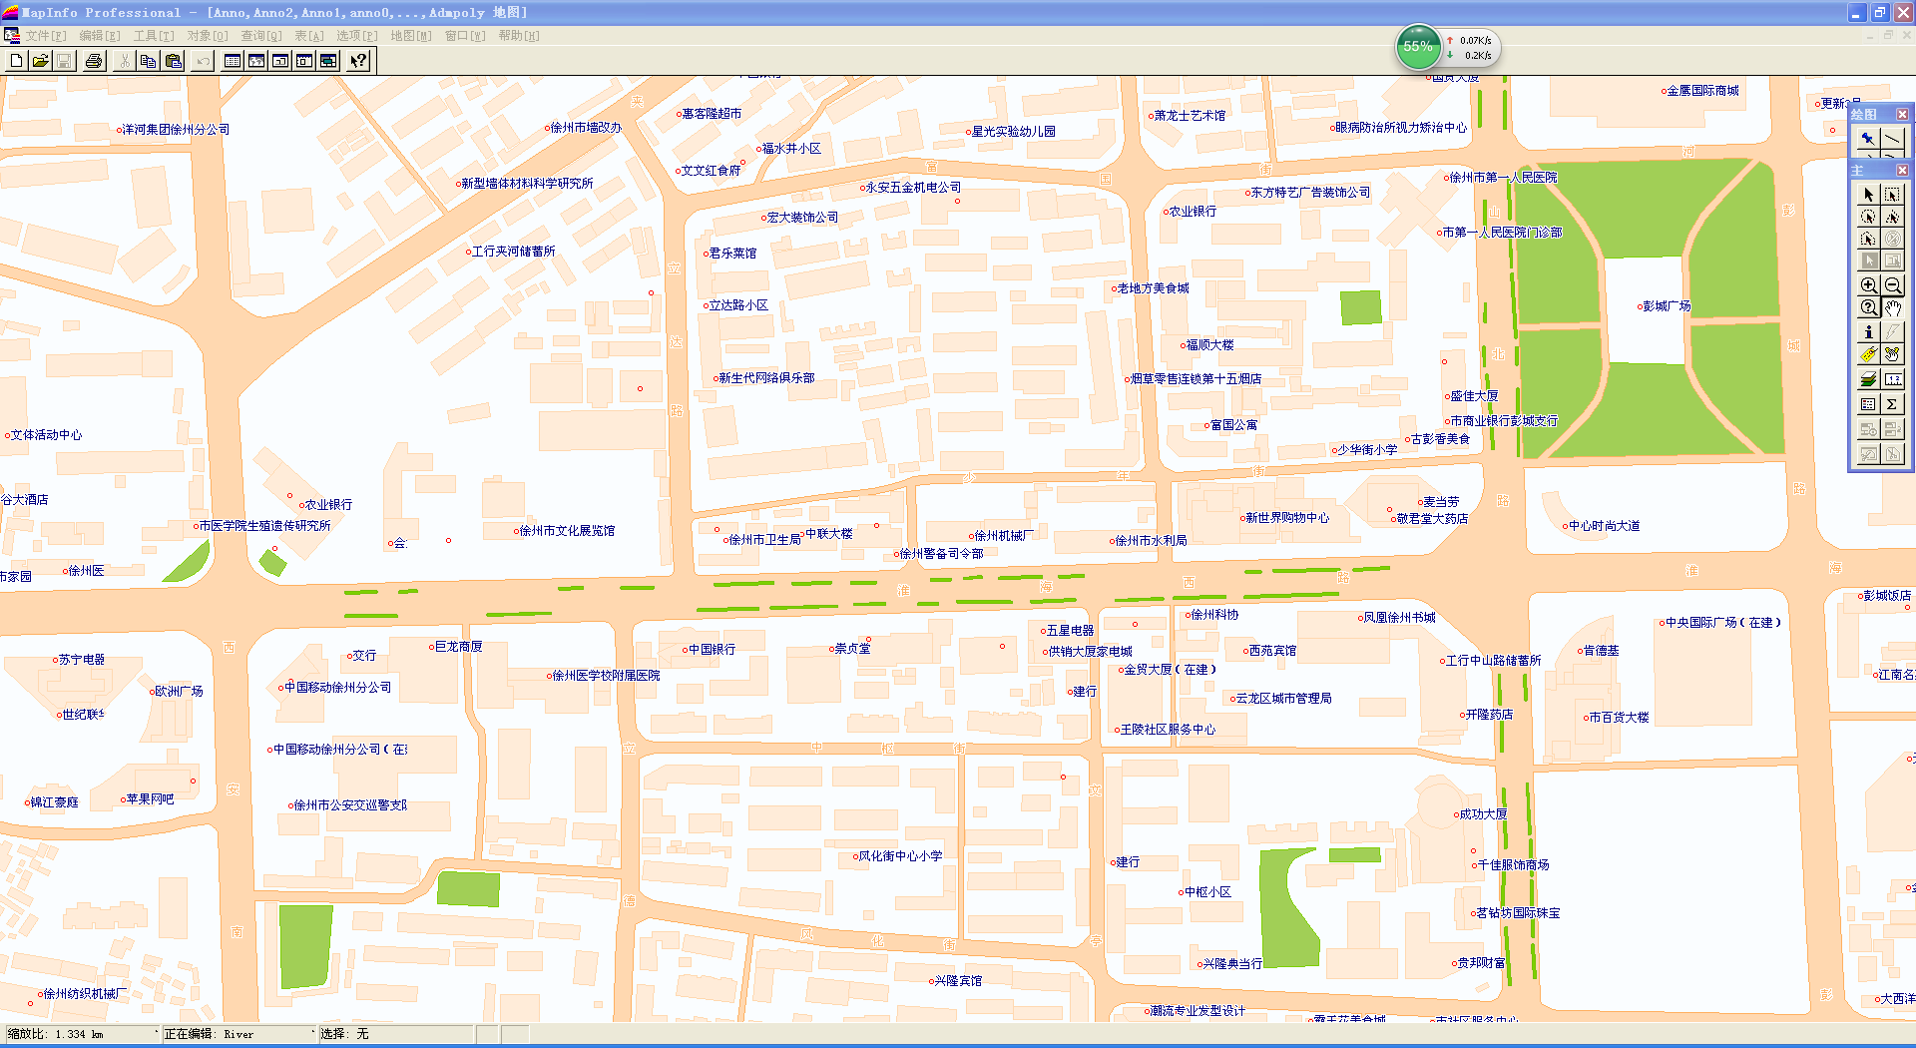This screenshot has height=1048, width=1916.
Task: Pick the Zoom-in magnifier tool
Action: [x=1868, y=284]
